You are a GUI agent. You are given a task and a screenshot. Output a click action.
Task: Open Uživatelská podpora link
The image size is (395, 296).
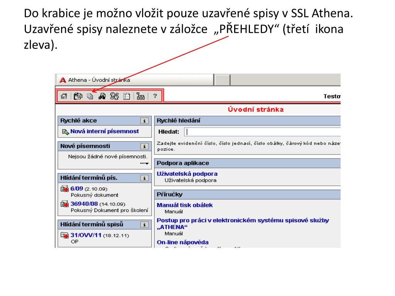(x=187, y=174)
